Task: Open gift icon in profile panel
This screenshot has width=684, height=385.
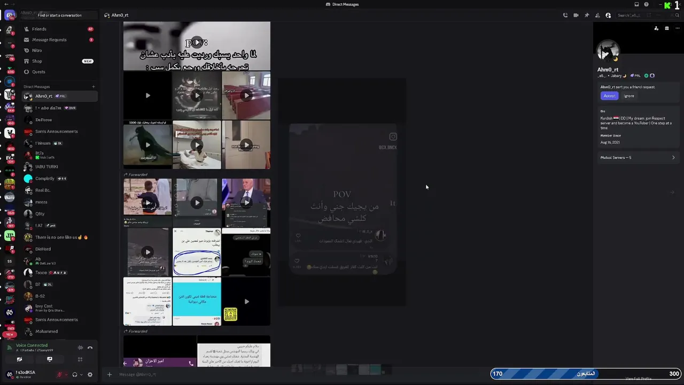Action: (666, 28)
